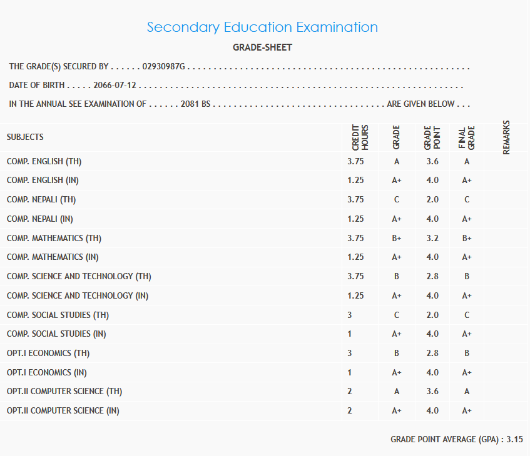
Task: Click the FINAL GRADE column header
Action: 467,137
